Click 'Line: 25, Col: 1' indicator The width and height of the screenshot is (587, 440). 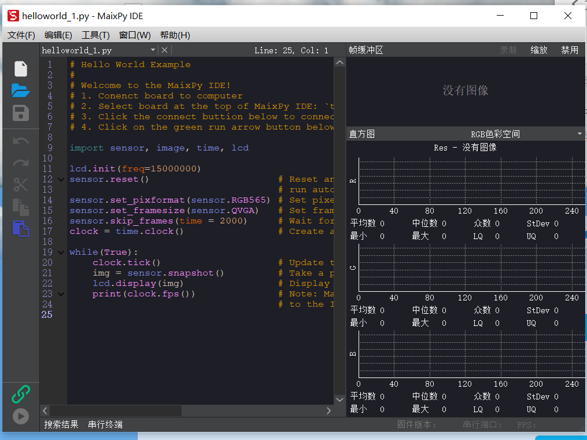(x=291, y=50)
